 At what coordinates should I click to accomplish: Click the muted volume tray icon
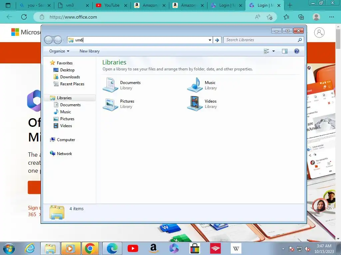click(307, 249)
